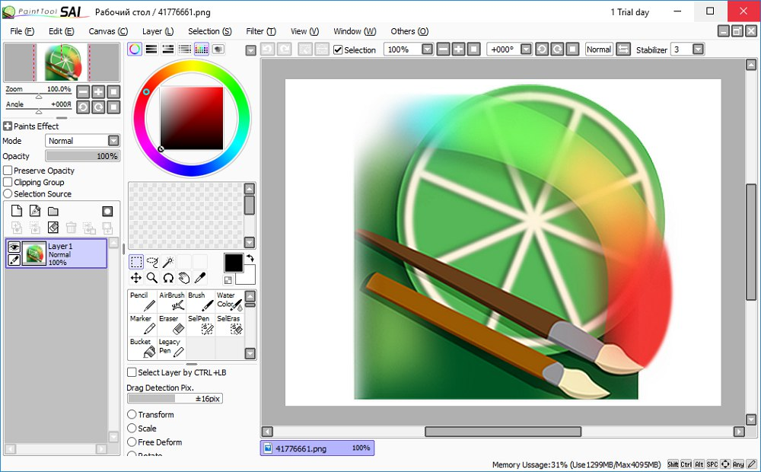This screenshot has width=761, height=472.
Task: Open the 100% zoom dropdown
Action: [x=427, y=49]
